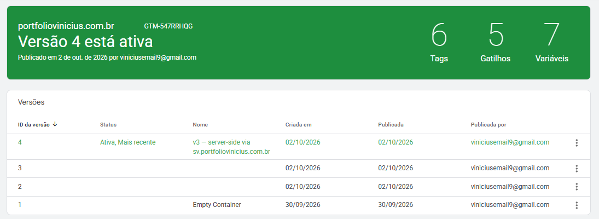Click the Publicado em 2 de out. line
Viewport: 599px width, 219px height.
107,57
